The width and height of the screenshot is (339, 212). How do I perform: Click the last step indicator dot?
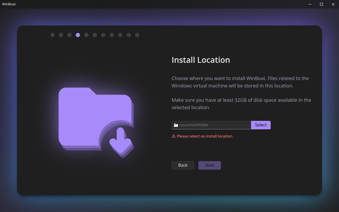[137, 35]
